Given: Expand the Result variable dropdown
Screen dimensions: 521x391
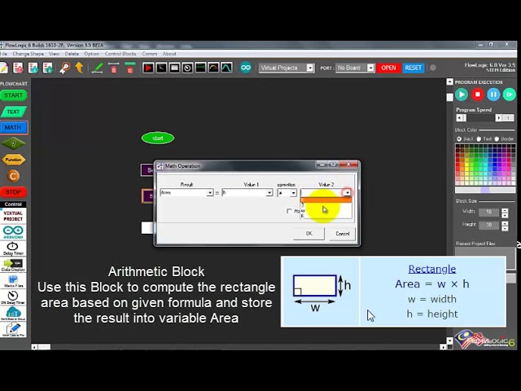Looking at the screenshot, I should coord(209,193).
